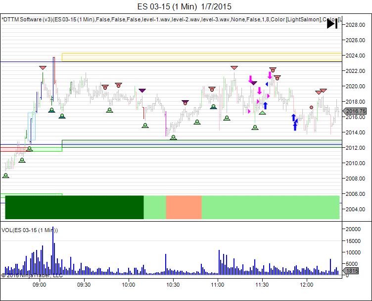Select the light blue rectangle drawn before 09:00
The height and width of the screenshot is (301, 372).
pos(32,126)
